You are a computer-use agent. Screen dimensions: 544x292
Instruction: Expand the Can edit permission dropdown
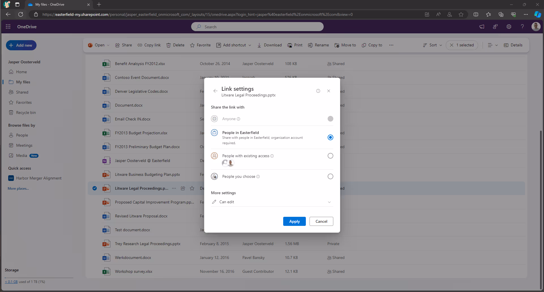tap(272, 202)
